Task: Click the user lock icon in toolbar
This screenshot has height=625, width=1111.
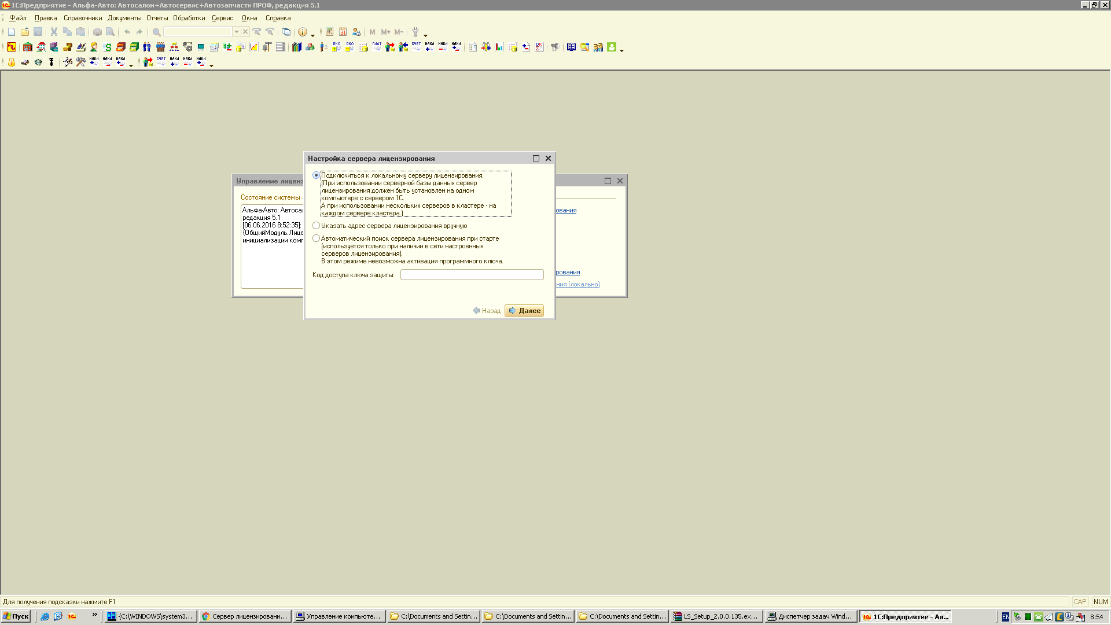Action: pos(356,32)
